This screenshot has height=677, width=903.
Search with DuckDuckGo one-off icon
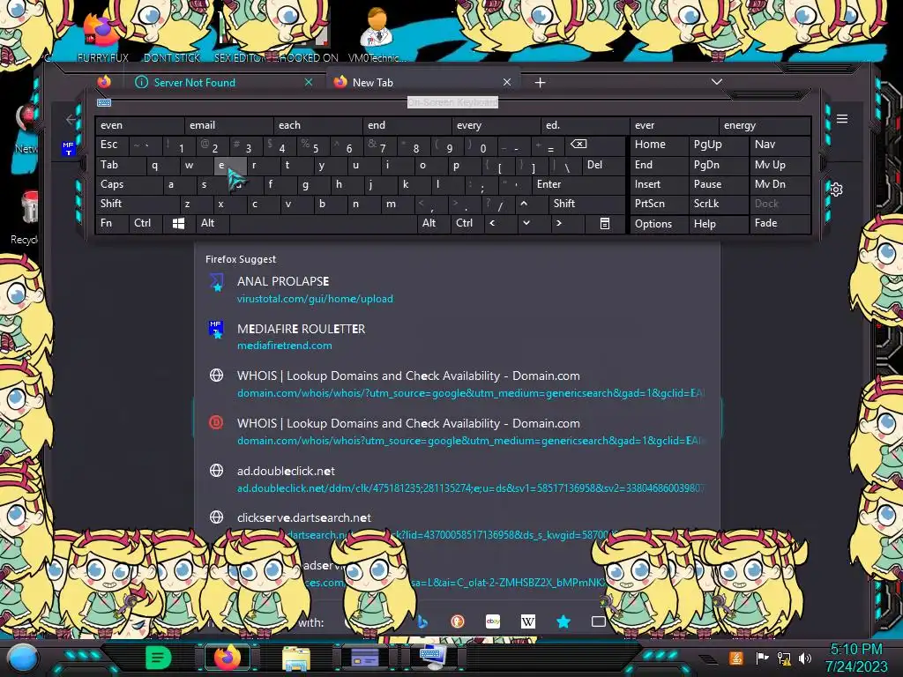coord(458,621)
